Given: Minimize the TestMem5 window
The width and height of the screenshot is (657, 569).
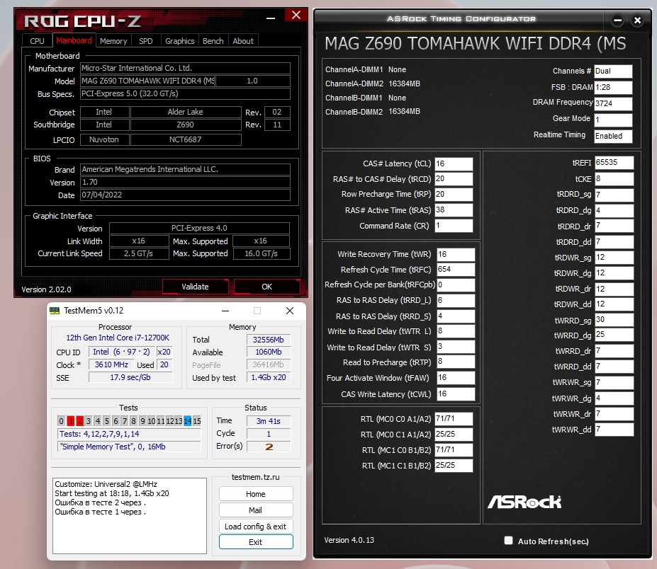Looking at the screenshot, I should [225, 311].
